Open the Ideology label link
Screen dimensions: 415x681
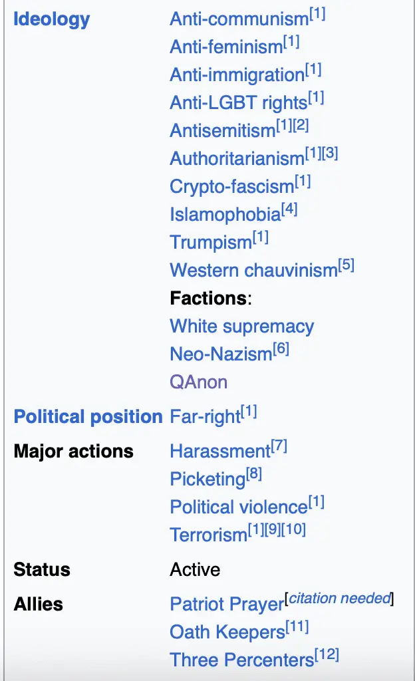tap(52, 19)
